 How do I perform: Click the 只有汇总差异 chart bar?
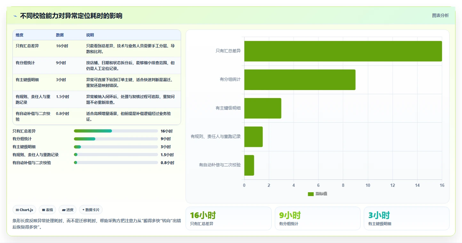(x=343, y=51)
